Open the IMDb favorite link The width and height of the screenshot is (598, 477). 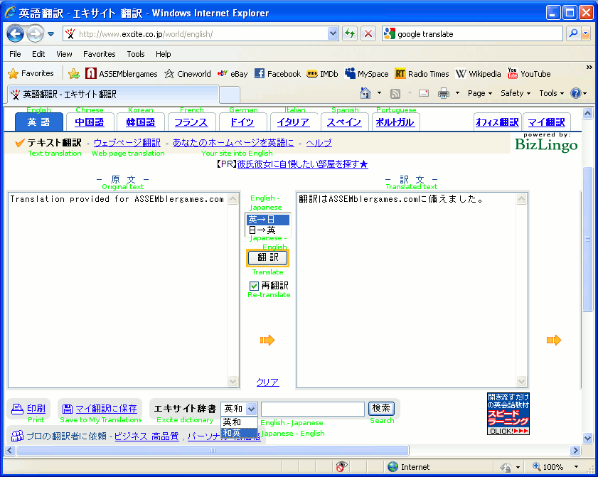(323, 74)
